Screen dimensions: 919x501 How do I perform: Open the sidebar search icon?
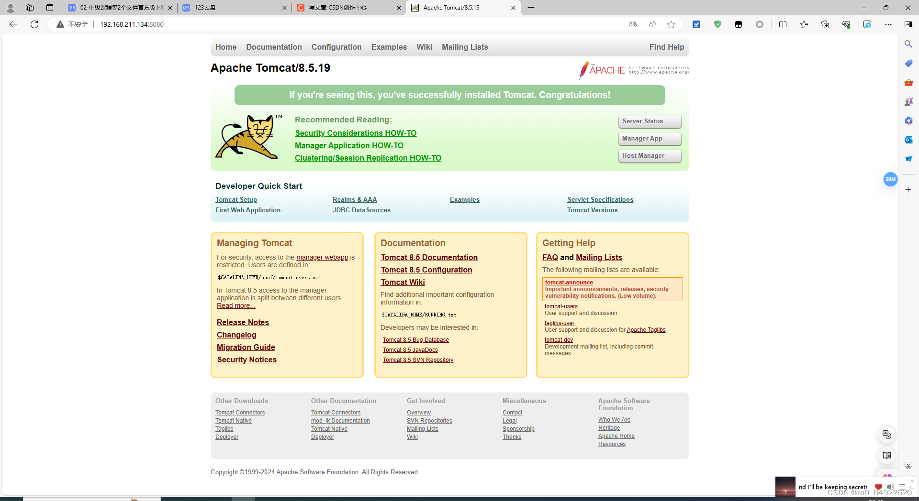(908, 44)
